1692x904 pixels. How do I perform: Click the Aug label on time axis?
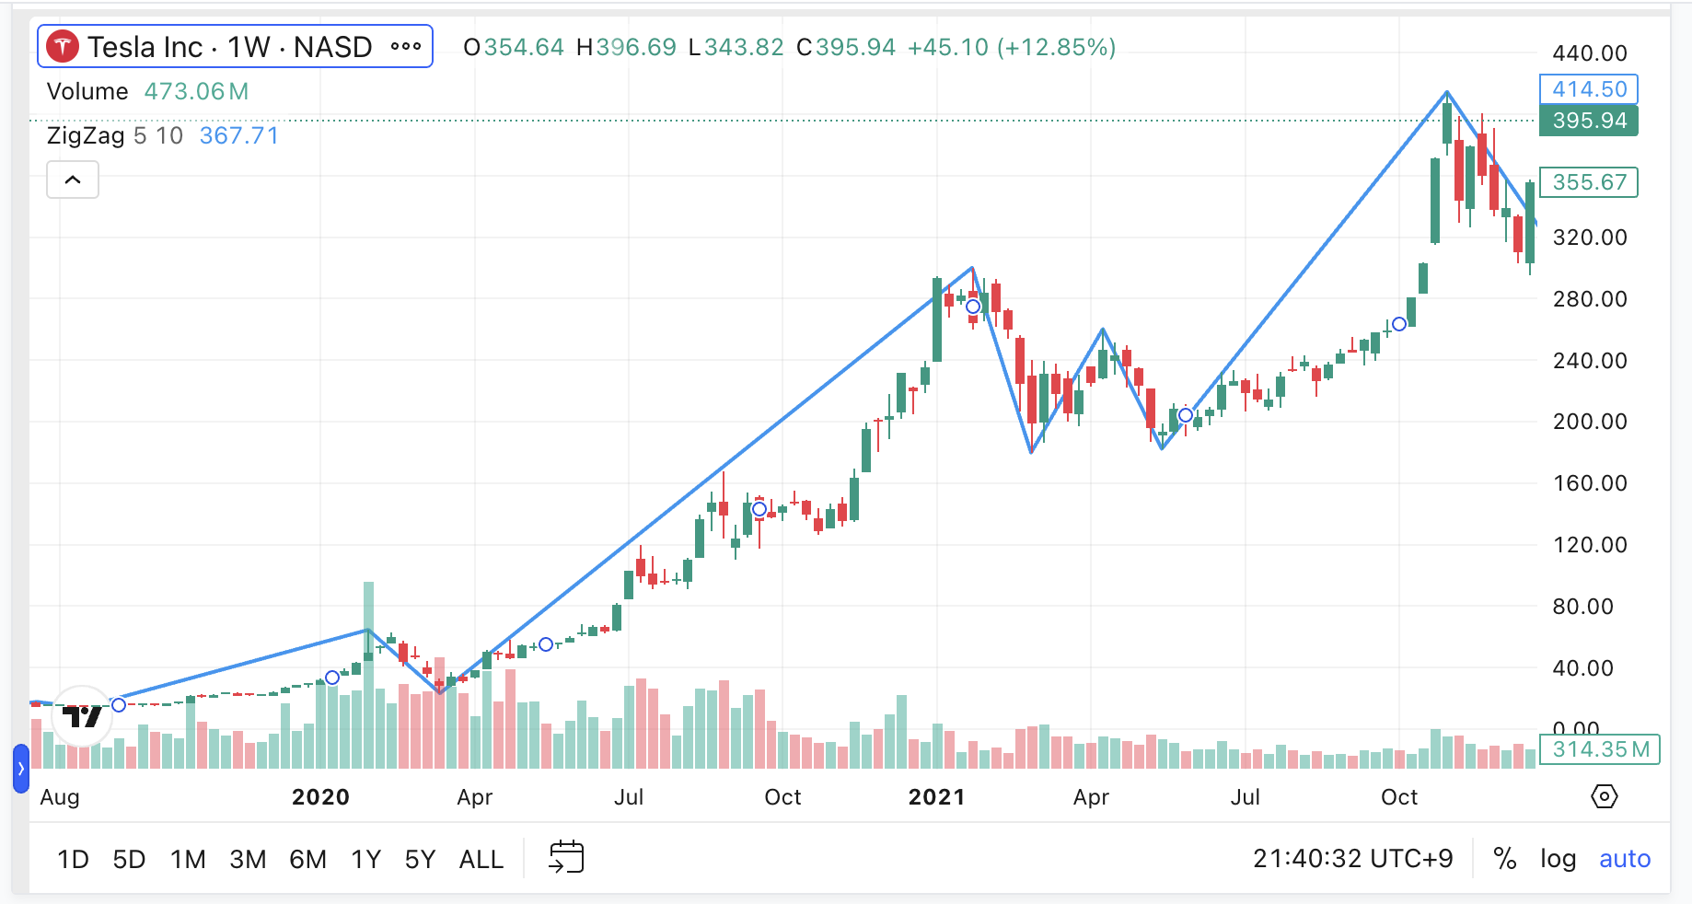(60, 797)
